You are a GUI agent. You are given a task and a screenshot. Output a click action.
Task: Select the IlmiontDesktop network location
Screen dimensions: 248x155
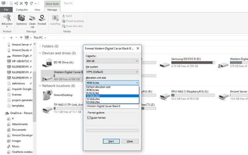tap(58, 95)
